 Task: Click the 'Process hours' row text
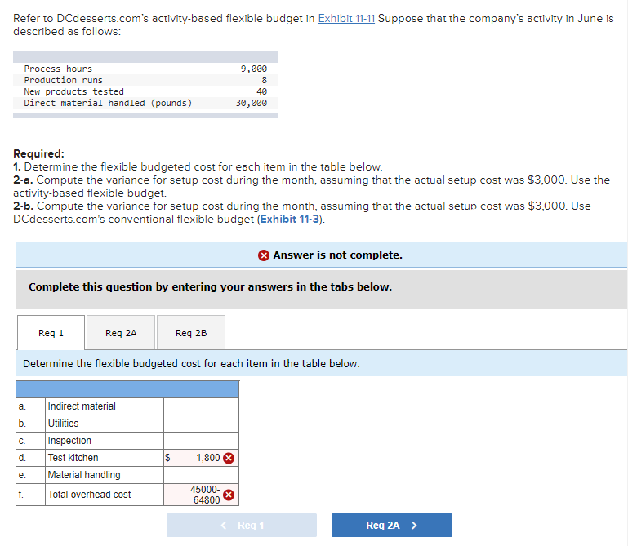[58, 69]
